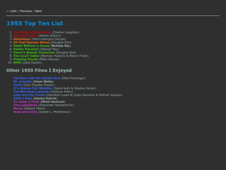
Task: Open Pather Panchali film link
Action: 26,49
